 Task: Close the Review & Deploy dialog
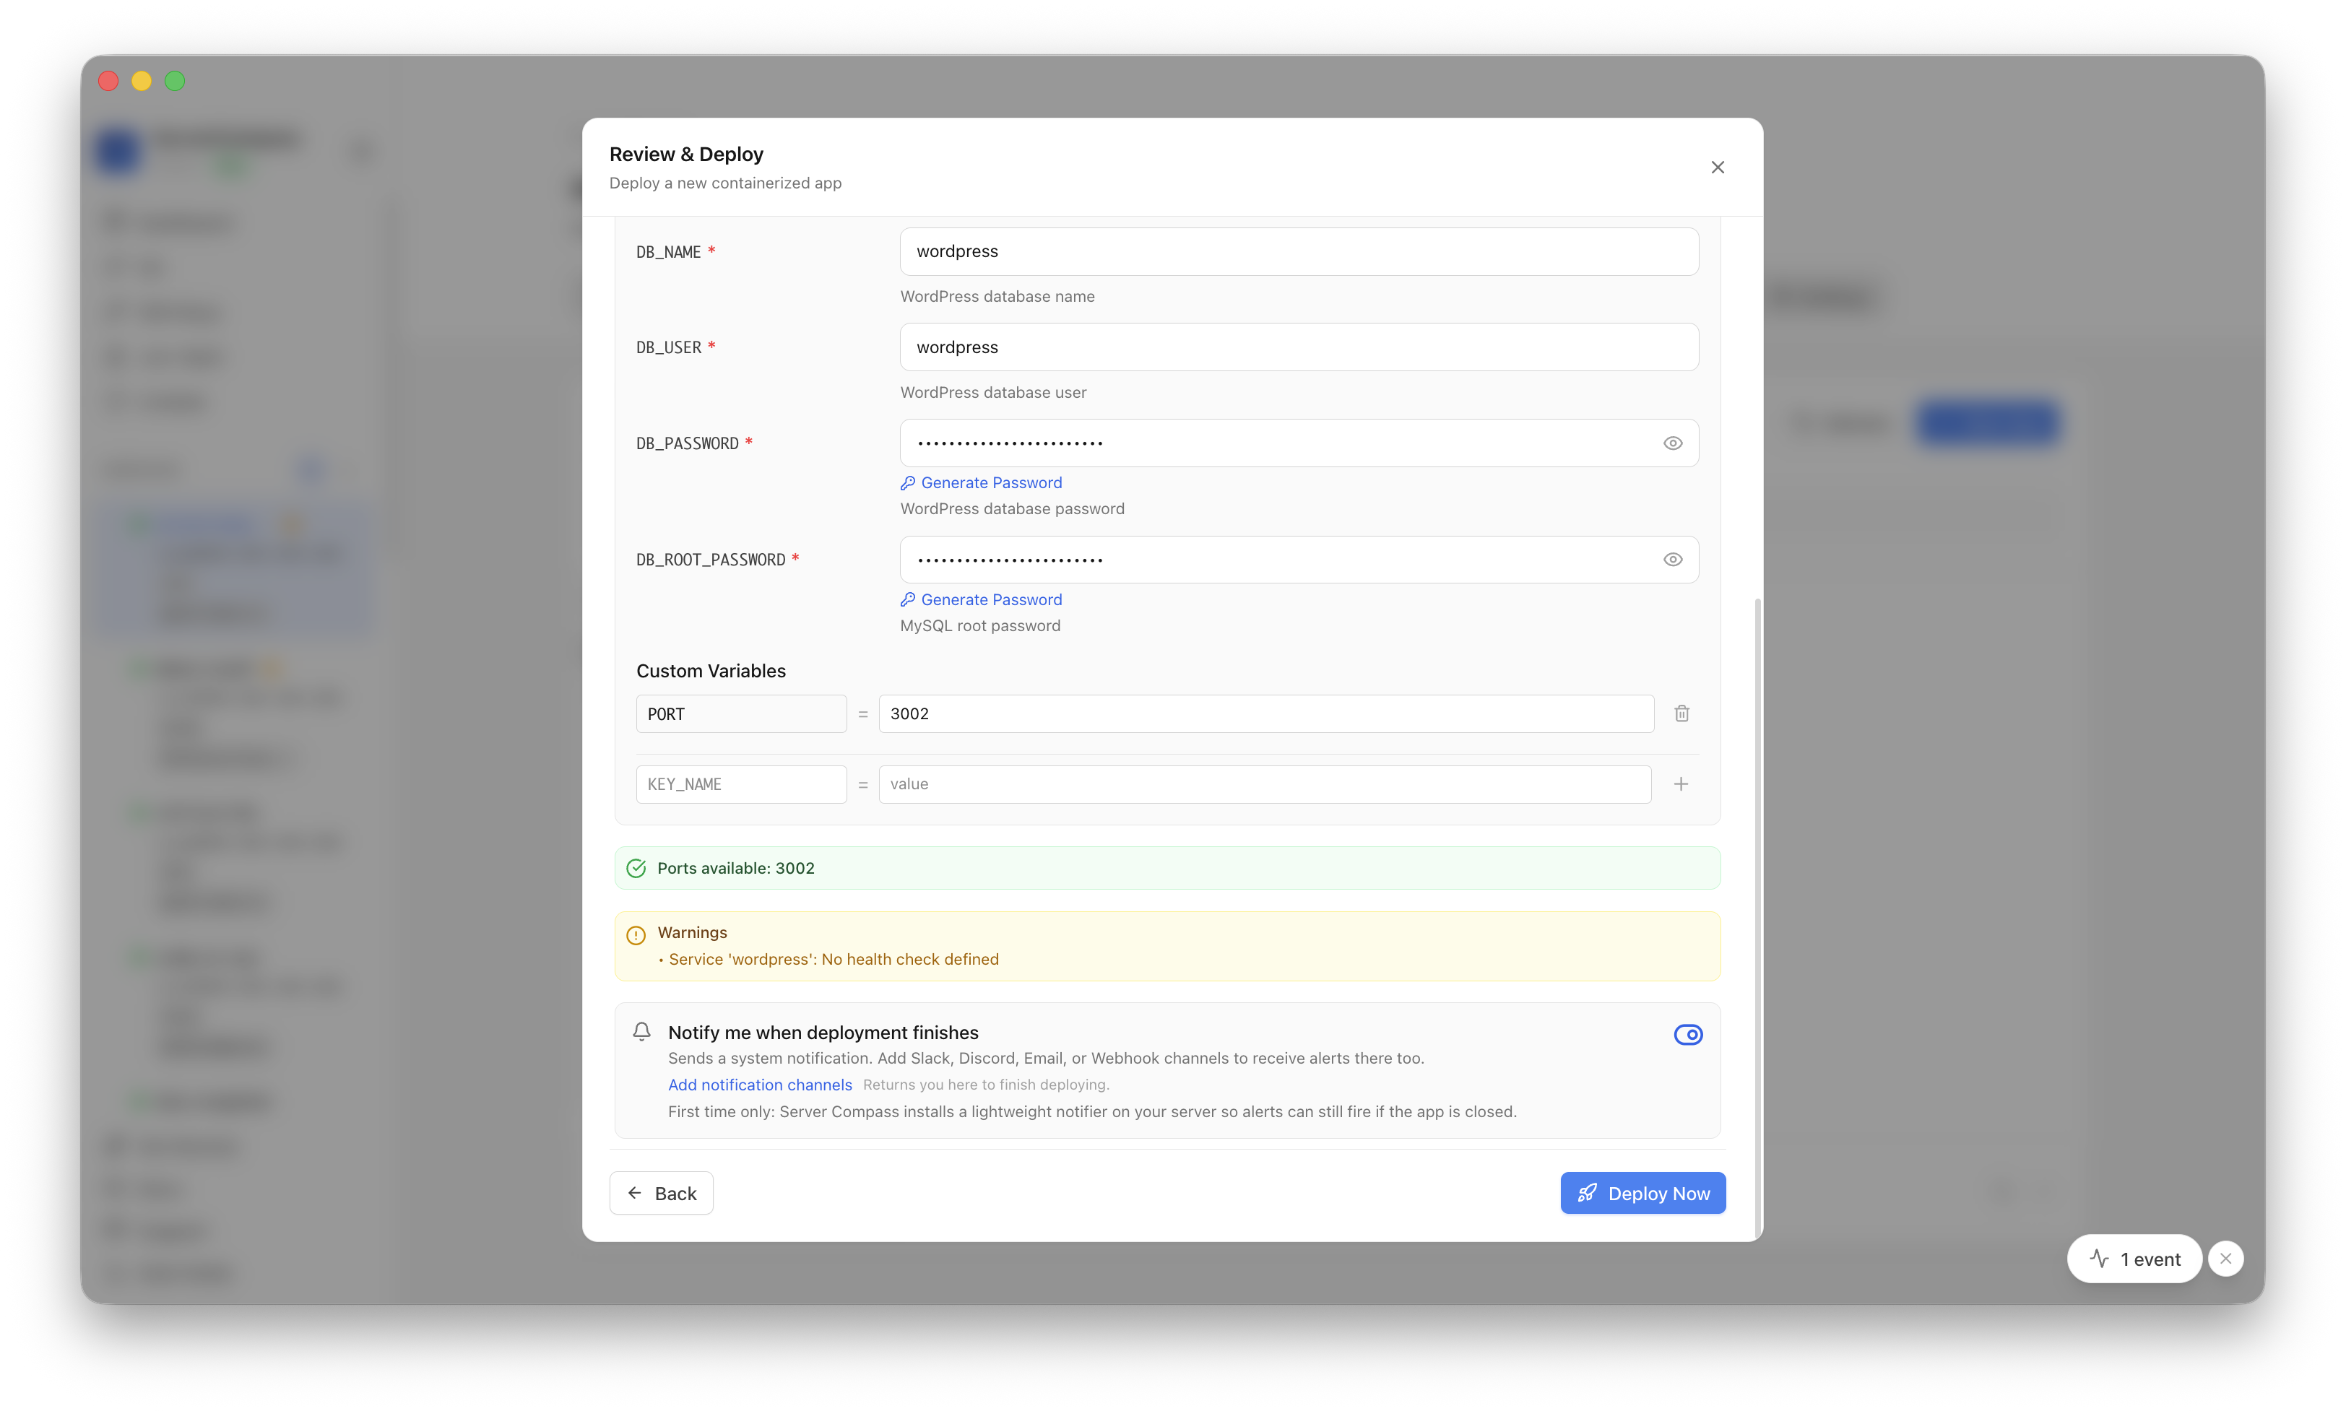coord(1718,168)
